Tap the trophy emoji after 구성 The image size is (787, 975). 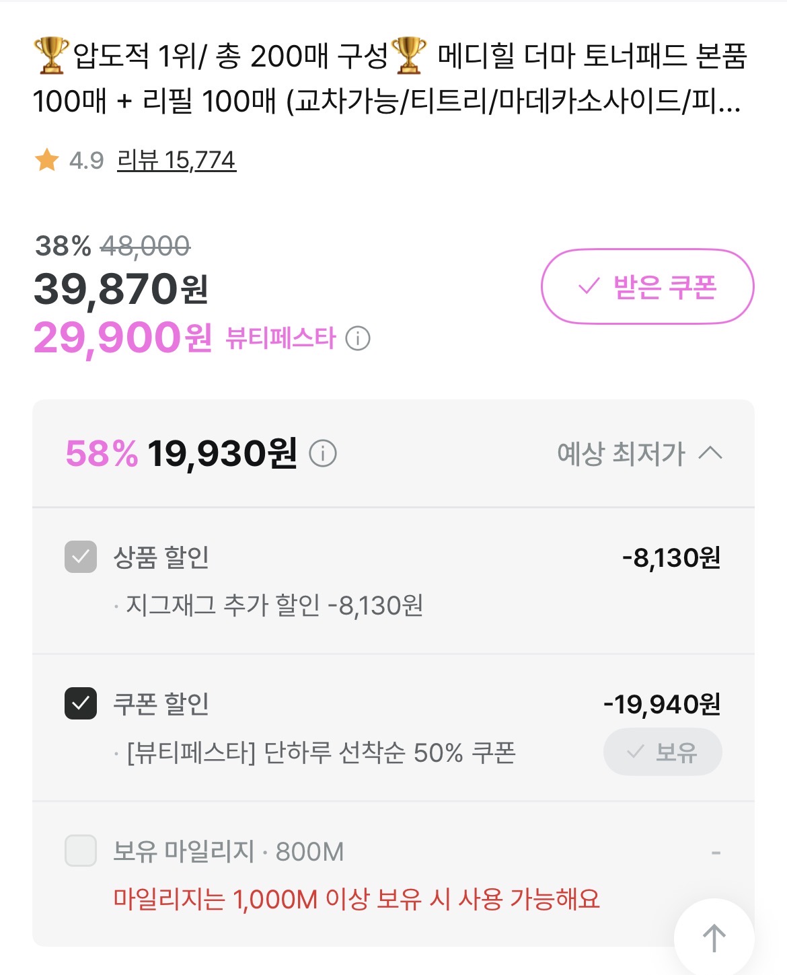409,55
